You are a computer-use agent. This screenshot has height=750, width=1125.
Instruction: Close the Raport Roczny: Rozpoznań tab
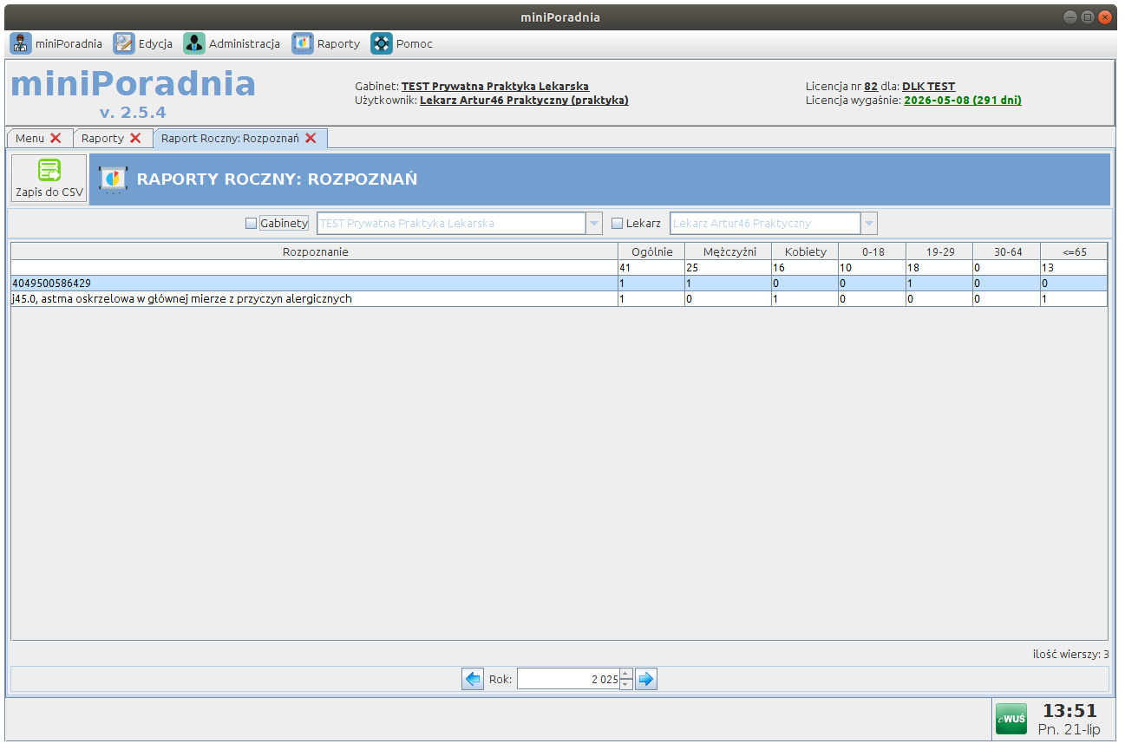(311, 139)
